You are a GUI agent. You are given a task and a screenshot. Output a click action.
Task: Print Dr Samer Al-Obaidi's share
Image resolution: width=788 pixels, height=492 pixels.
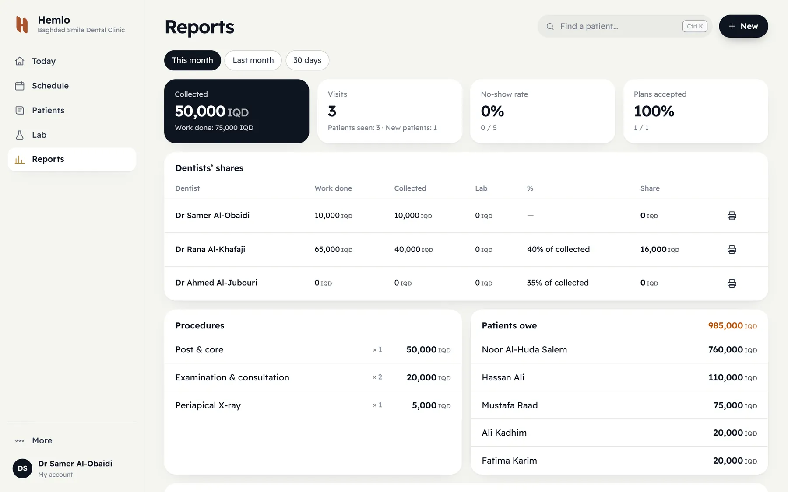[732, 216]
